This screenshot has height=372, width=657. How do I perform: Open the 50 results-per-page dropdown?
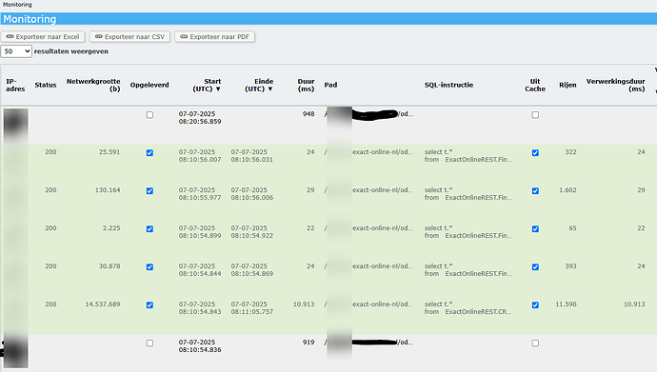[x=16, y=51]
